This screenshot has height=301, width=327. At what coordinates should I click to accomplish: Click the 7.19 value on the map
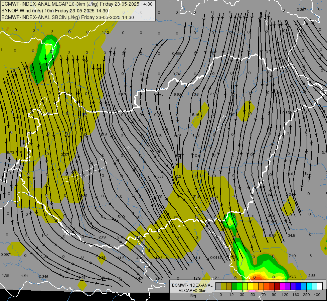292,256
